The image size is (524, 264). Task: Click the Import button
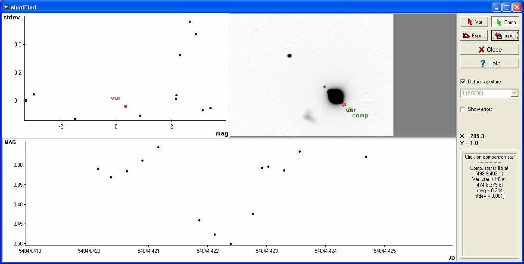click(x=505, y=36)
